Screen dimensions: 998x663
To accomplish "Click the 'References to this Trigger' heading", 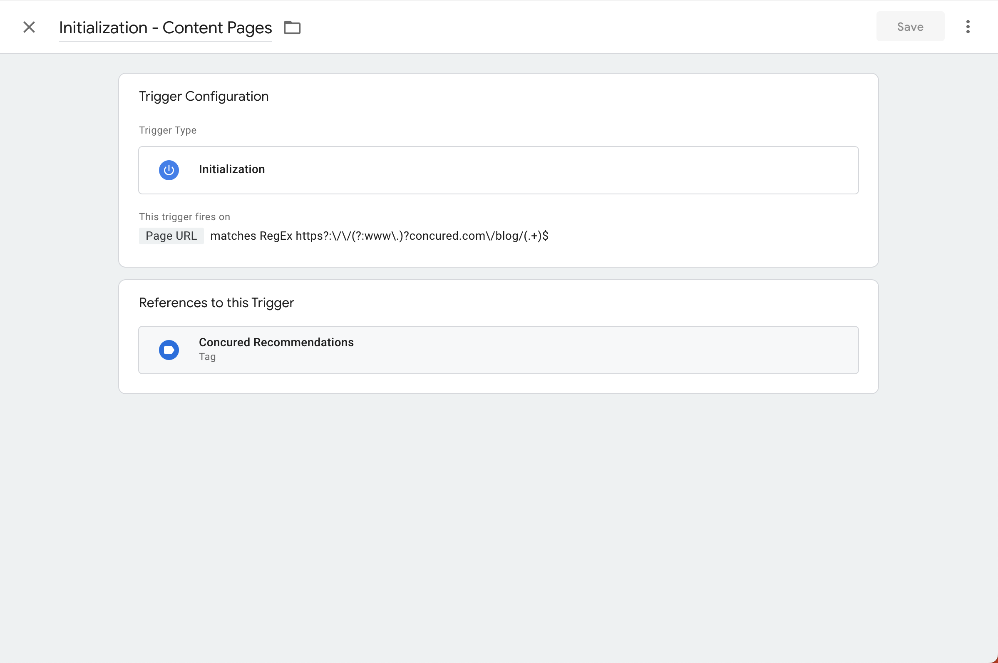I will click(x=216, y=303).
